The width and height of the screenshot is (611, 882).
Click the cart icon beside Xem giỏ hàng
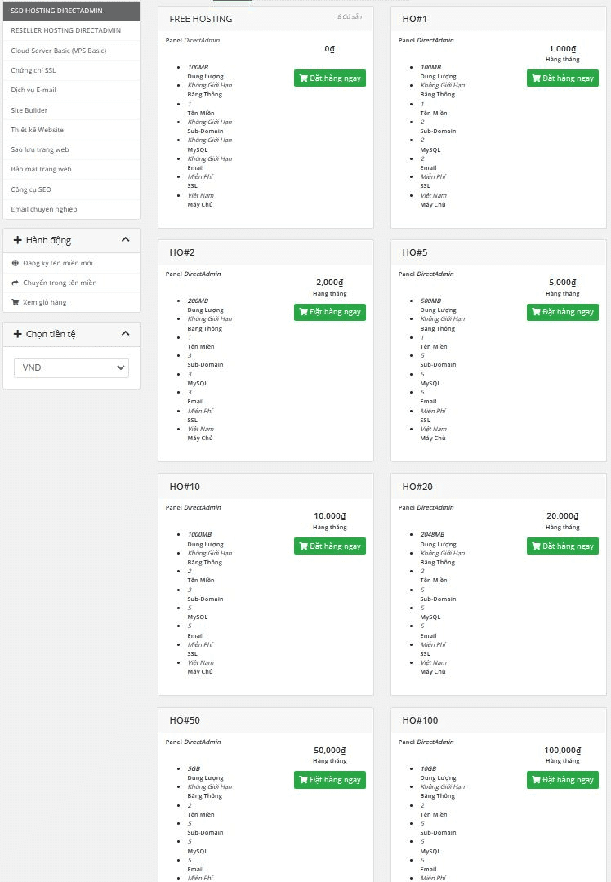16,302
